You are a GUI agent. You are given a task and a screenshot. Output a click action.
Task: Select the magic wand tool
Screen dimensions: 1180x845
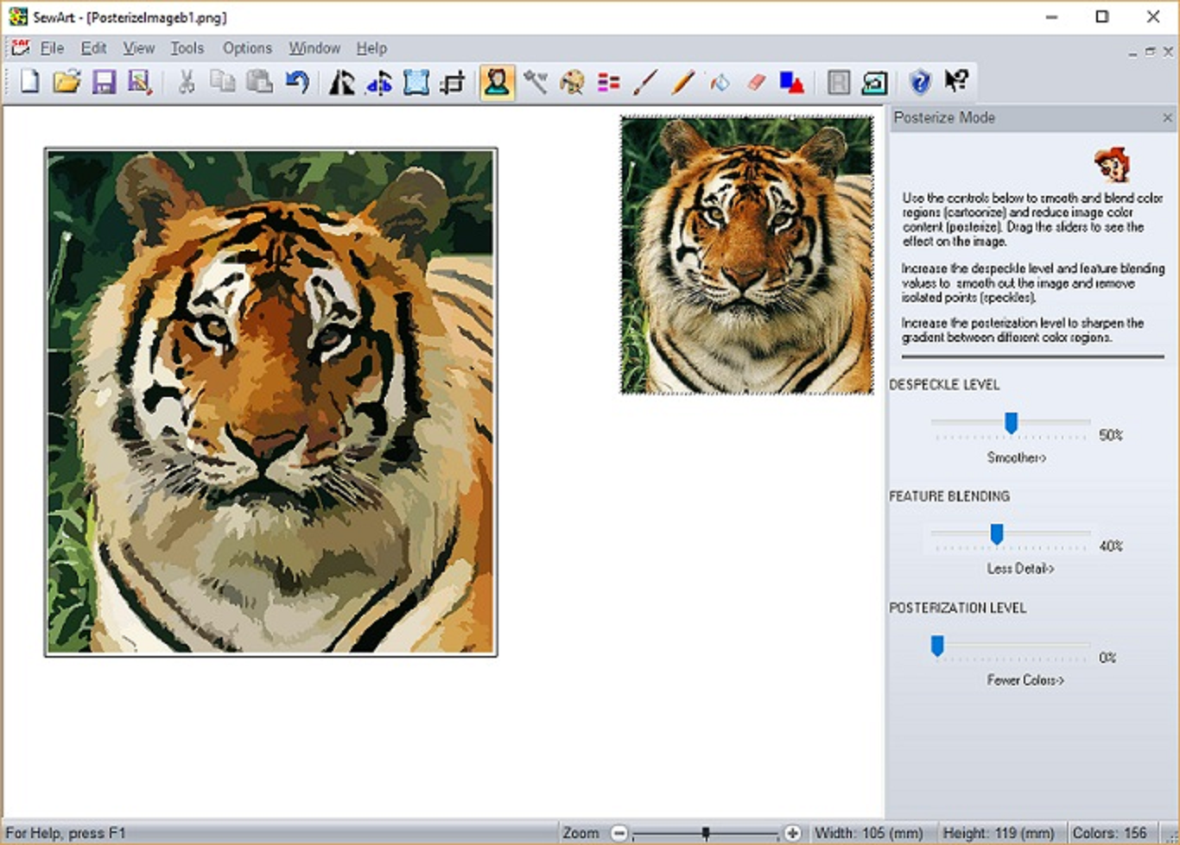(536, 82)
